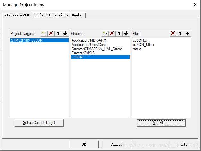Close the Manage Project Items dialog
This screenshot has width=201, height=151.
point(196,4)
